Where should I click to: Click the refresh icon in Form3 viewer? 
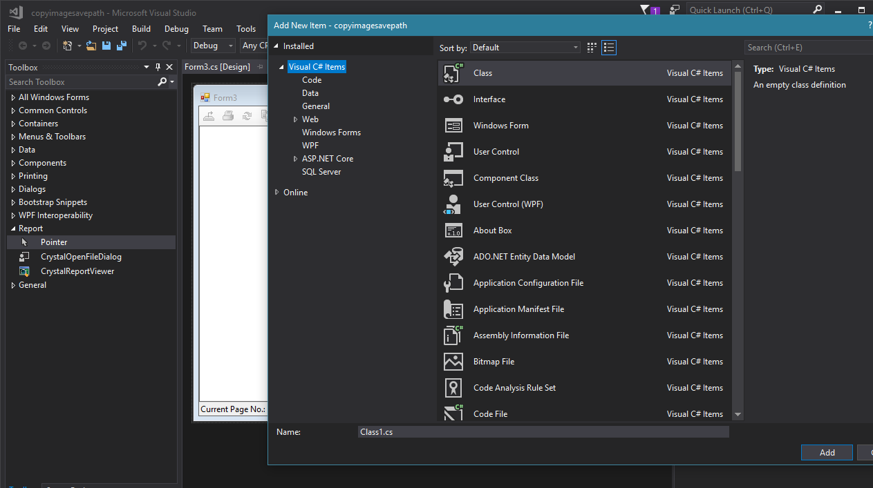pyautogui.click(x=246, y=116)
